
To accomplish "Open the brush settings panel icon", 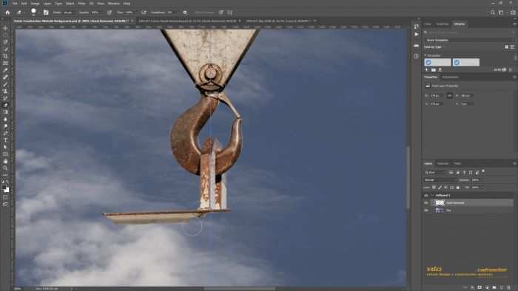I will pyautogui.click(x=46, y=13).
